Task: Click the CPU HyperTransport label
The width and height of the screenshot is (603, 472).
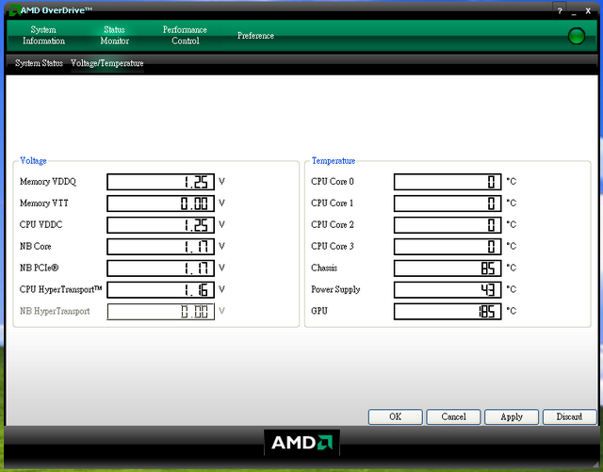Action: 60,289
